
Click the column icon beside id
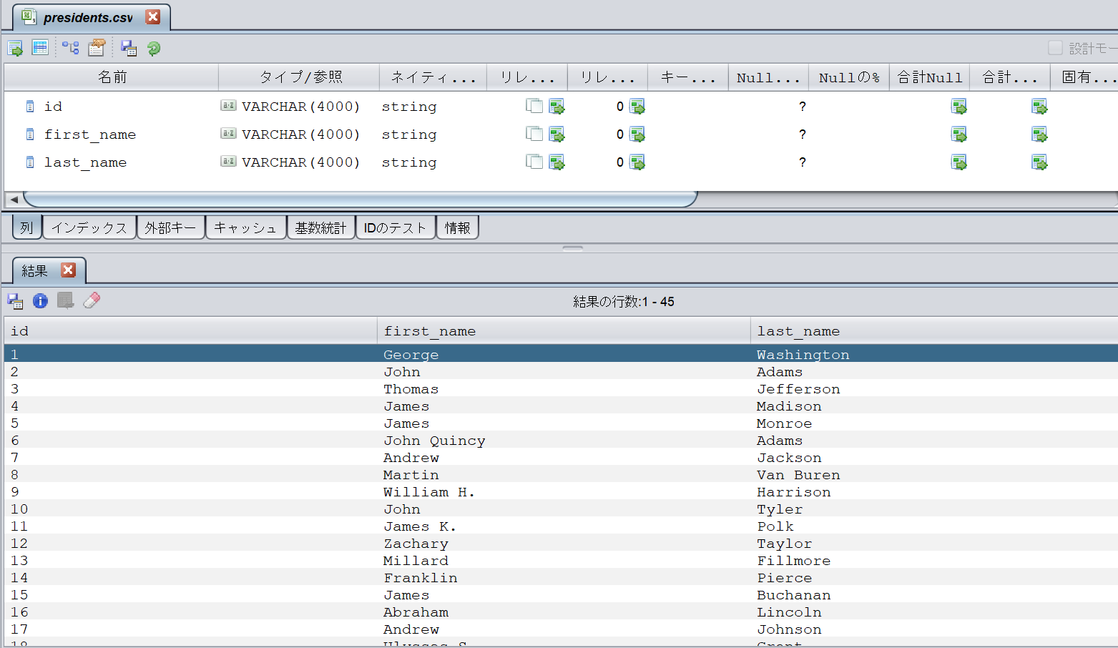30,106
